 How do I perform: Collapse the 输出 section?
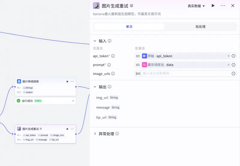coord(95,87)
